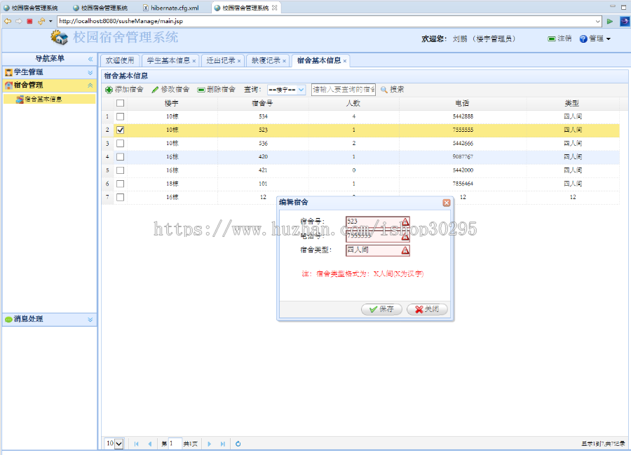Screen dimensions: 631x455
Task: Click the 宿舍管理 panel icon
Action: point(8,86)
